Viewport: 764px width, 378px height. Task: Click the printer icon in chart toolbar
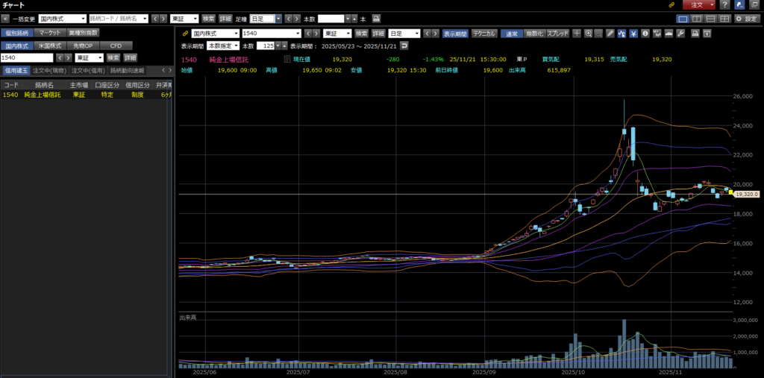695,34
